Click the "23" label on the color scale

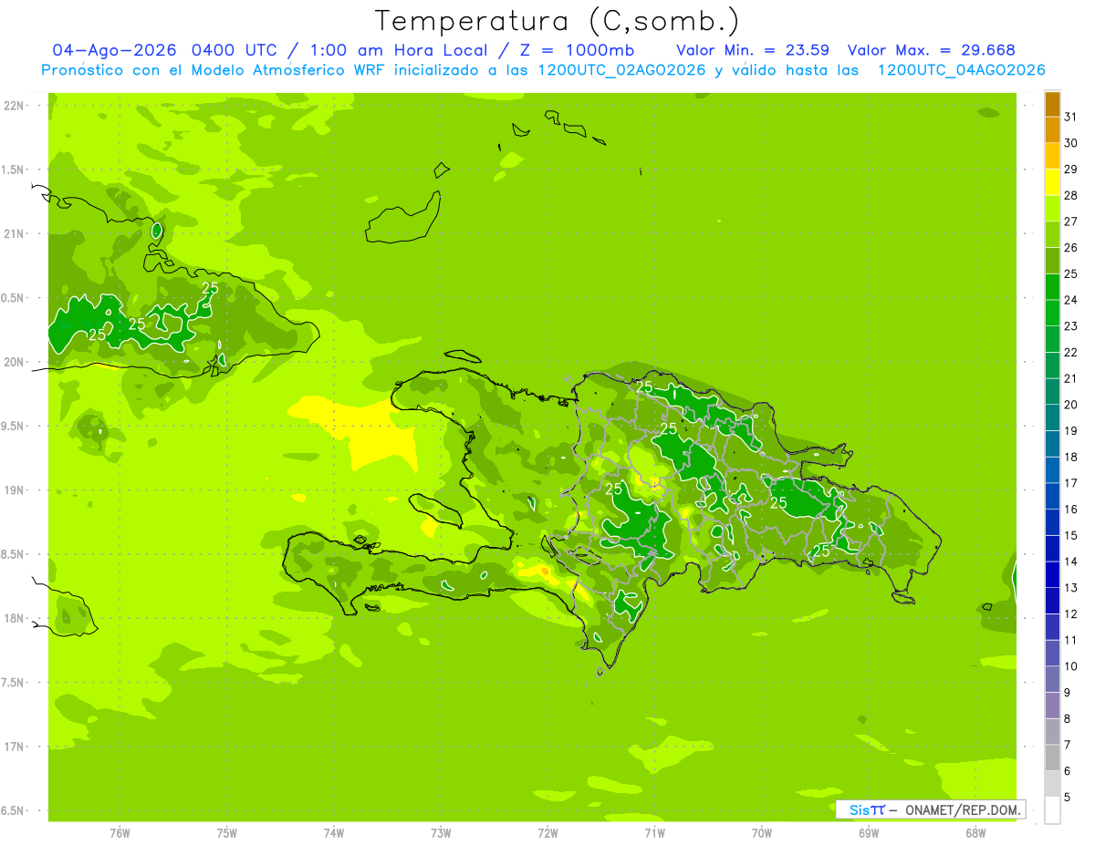coord(1071,326)
